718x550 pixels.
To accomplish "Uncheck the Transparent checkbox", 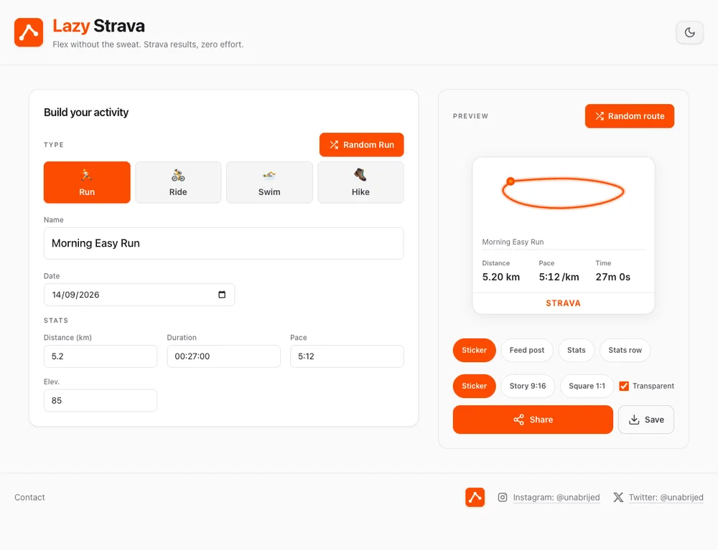I will [x=624, y=386].
